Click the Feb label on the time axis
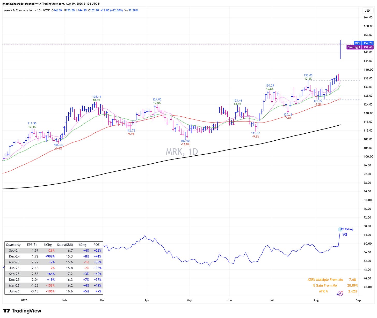The image size is (377, 318). pyautogui.click(x=64, y=300)
